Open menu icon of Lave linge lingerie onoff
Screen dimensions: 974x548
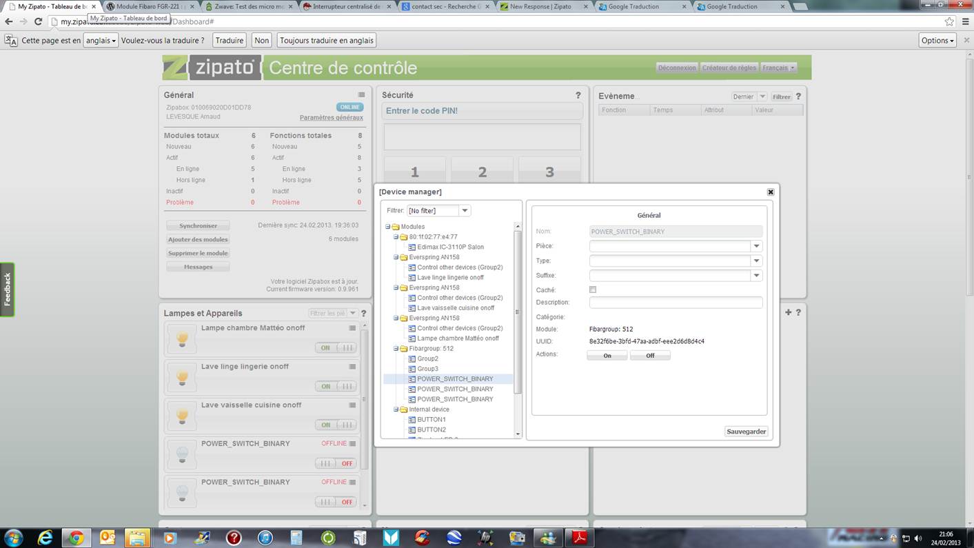pos(352,367)
